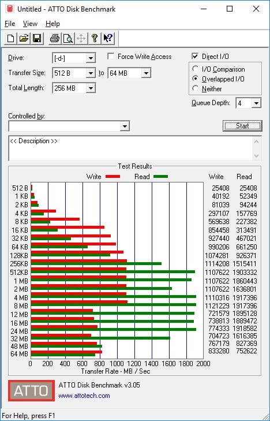Enable Force Write Access checkbox

110,57
